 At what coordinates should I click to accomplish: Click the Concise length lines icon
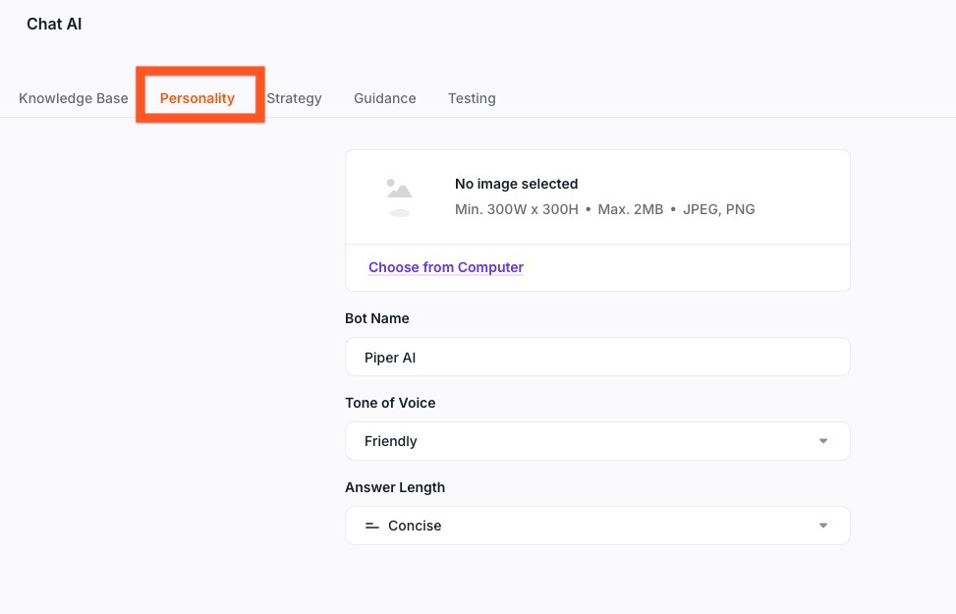(x=371, y=527)
